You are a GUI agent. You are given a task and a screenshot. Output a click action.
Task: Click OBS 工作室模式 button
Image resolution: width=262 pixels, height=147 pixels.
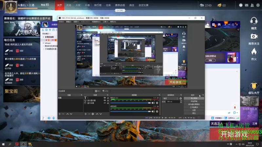(194, 107)
